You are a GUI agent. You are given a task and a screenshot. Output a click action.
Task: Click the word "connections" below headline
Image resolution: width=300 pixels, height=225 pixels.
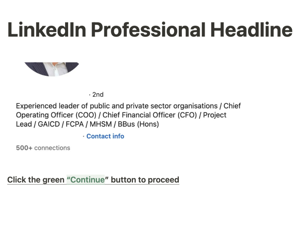point(52,148)
